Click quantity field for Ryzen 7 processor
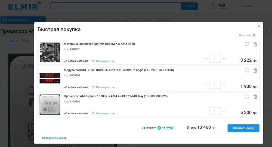Screen dimensions: 272x147 [215, 111]
